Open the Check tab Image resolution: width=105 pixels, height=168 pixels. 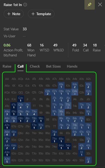tap(35, 66)
